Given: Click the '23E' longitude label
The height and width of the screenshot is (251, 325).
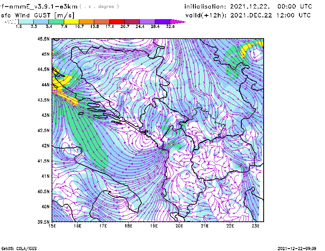Looking at the screenshot, I should click(x=256, y=226).
